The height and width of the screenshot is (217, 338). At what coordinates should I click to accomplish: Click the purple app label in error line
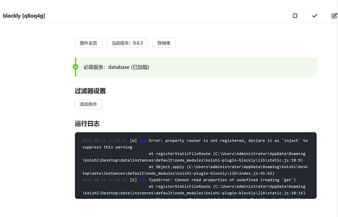(x=143, y=180)
